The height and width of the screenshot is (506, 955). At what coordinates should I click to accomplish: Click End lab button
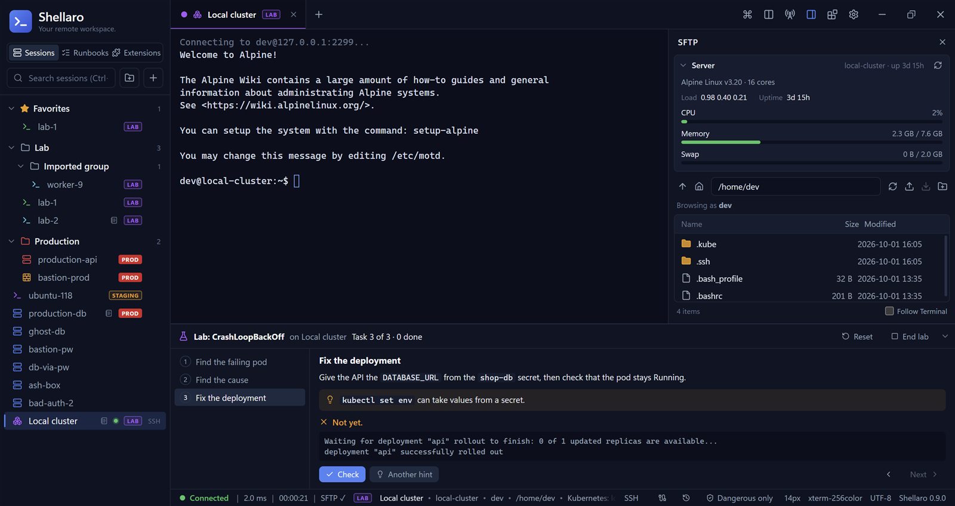pyautogui.click(x=910, y=336)
